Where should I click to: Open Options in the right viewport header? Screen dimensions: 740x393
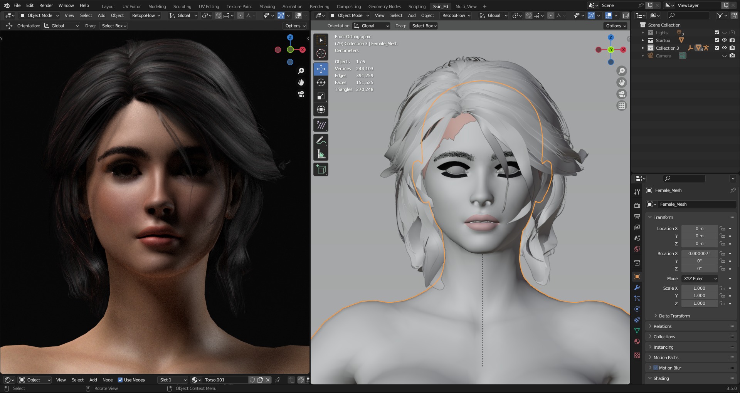click(x=615, y=26)
